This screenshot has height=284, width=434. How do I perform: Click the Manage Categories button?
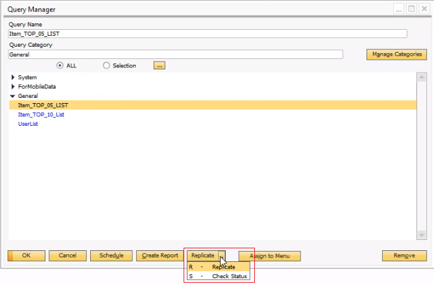click(396, 54)
